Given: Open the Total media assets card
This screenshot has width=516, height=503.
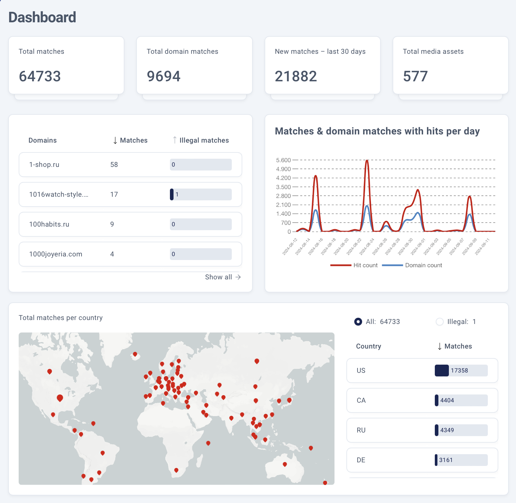Looking at the screenshot, I should (451, 65).
